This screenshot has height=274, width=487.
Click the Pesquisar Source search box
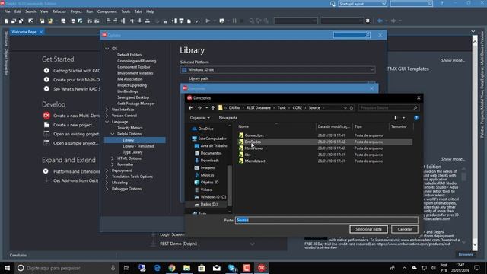click(388, 108)
